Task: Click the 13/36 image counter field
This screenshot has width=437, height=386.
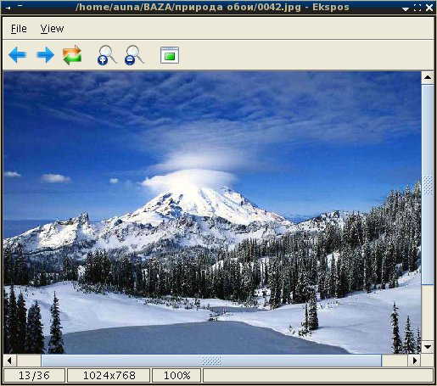Action: coord(34,376)
